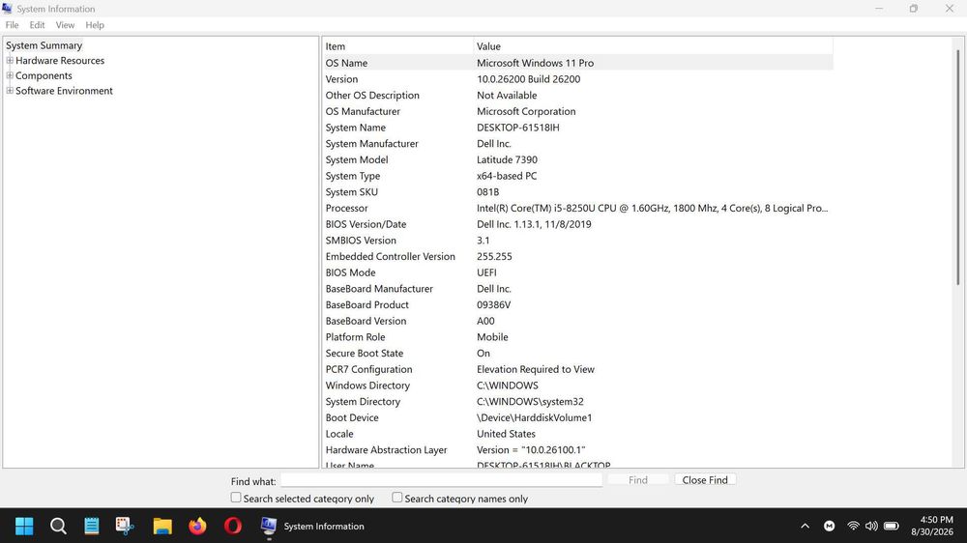Screen dimensions: 967x543
Task: Select the Version item label
Action: pyautogui.click(x=341, y=79)
